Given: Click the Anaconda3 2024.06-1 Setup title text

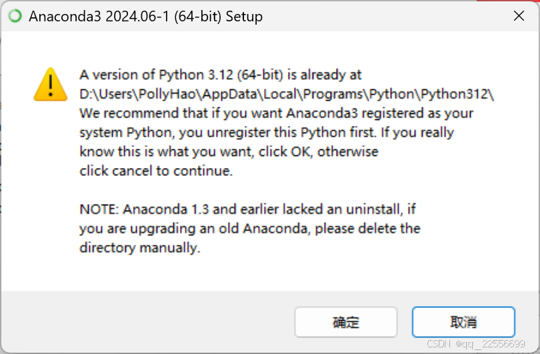Looking at the screenshot, I should [146, 17].
